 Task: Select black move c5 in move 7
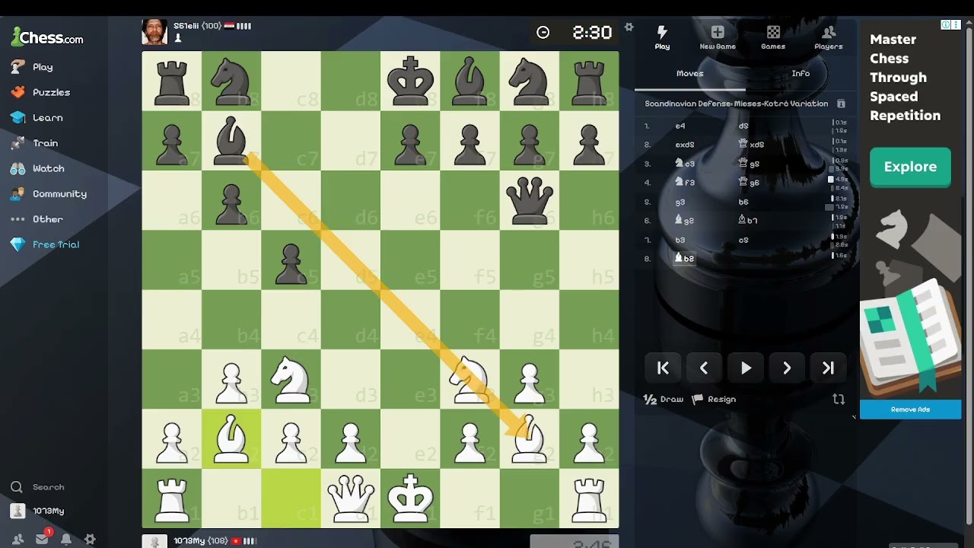click(x=743, y=240)
